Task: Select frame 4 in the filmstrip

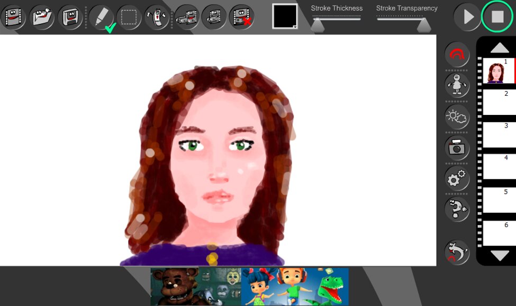Action: pyautogui.click(x=499, y=167)
